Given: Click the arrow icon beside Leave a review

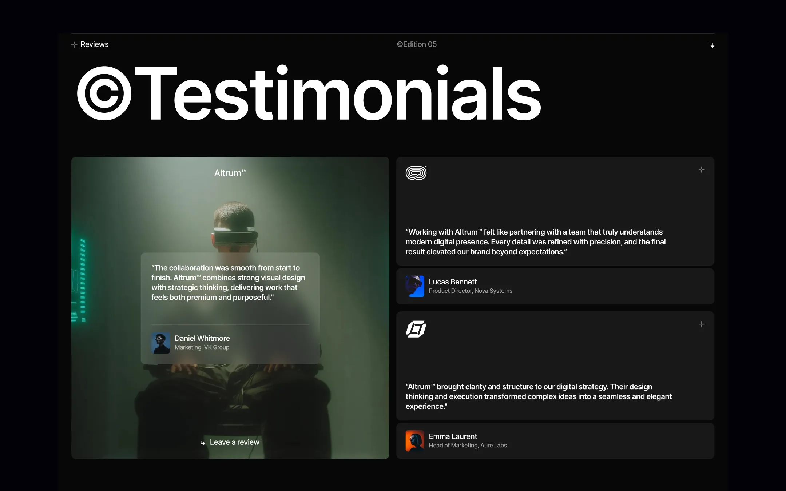Looking at the screenshot, I should 203,443.
